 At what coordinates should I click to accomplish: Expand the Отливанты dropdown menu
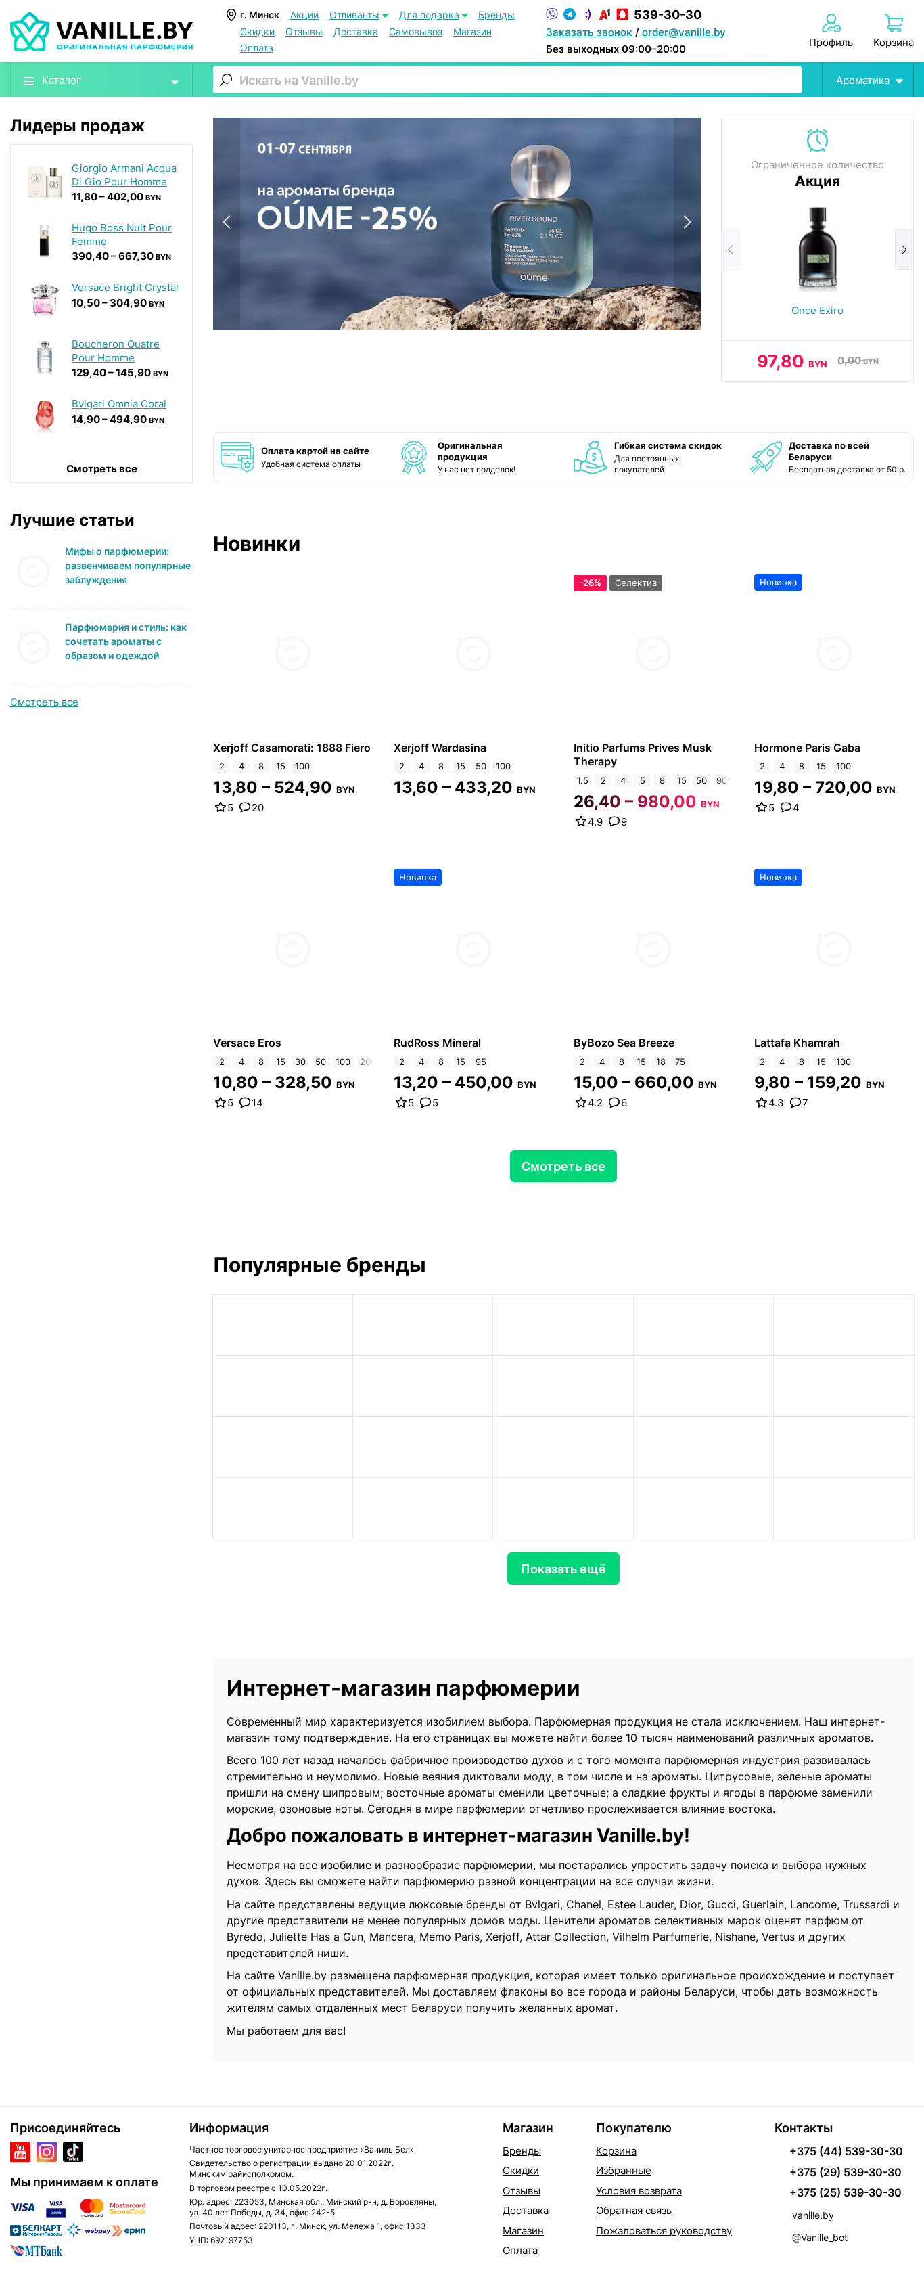click(x=359, y=15)
